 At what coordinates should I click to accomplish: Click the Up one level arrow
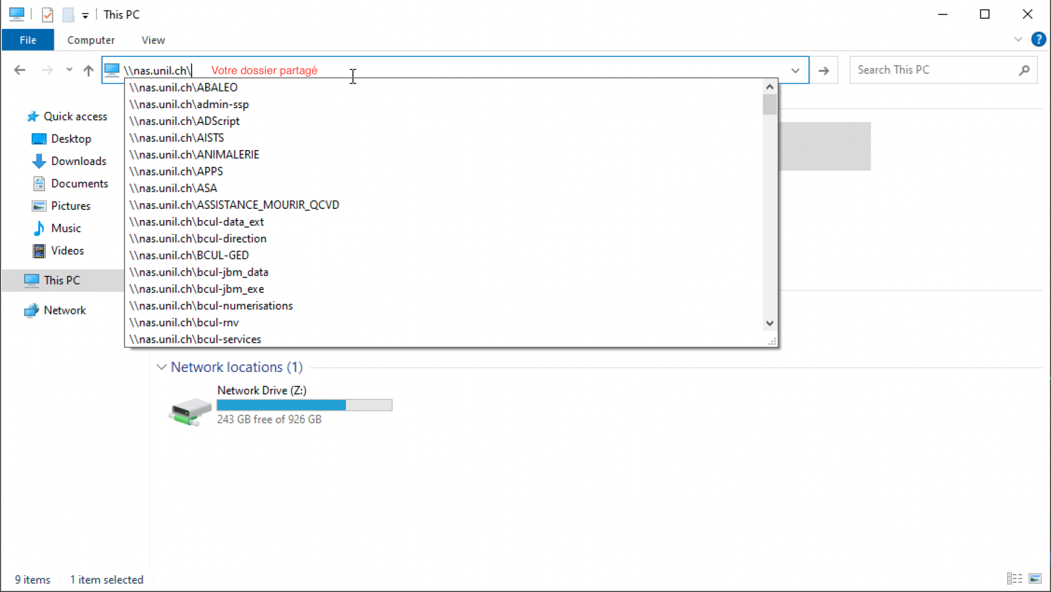click(88, 70)
